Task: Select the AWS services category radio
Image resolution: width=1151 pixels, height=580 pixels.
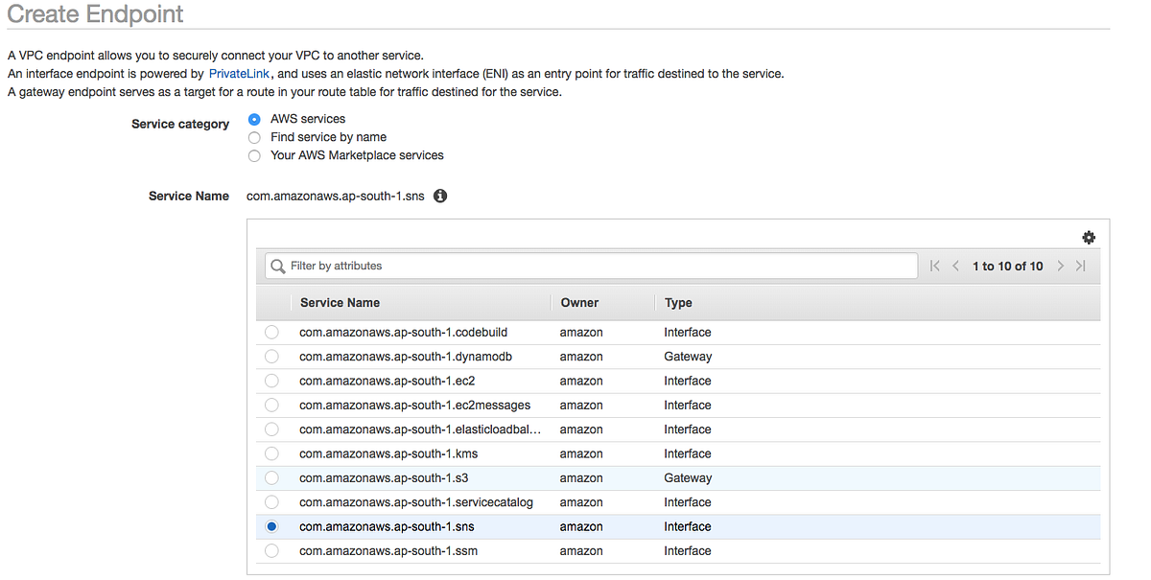Action: coord(253,119)
